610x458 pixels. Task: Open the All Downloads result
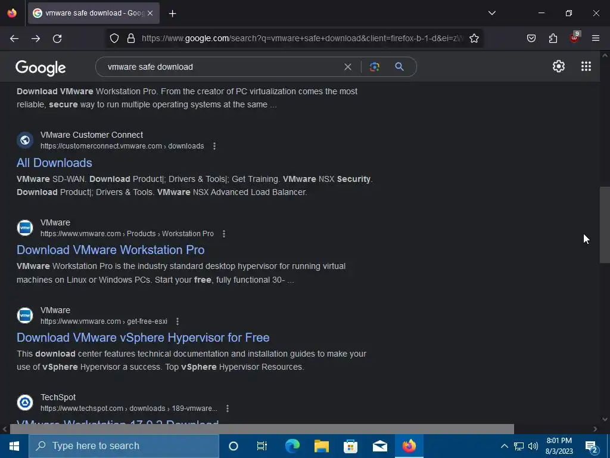[x=54, y=163]
